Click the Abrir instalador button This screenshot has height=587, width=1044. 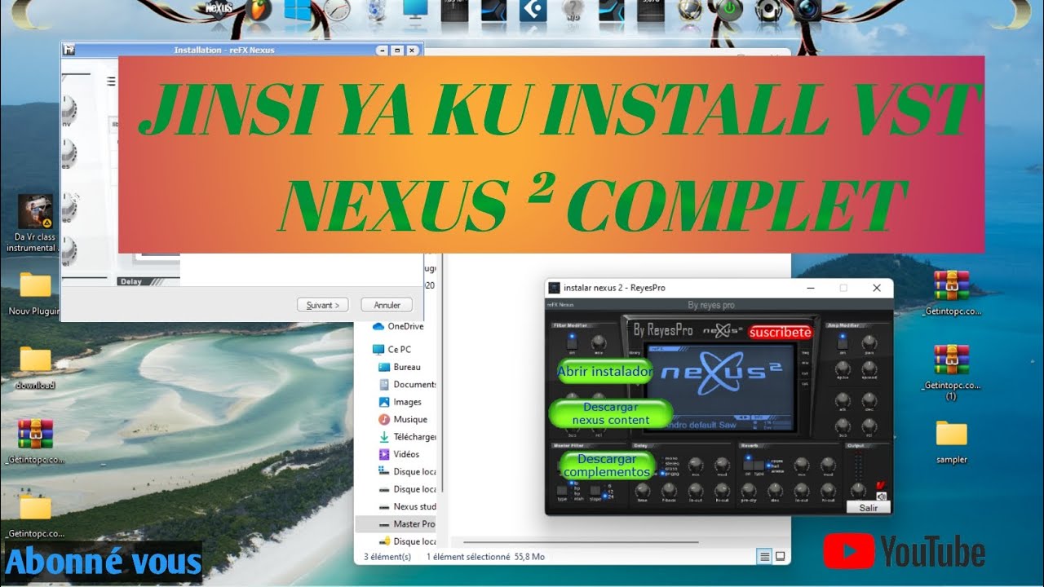tap(605, 372)
